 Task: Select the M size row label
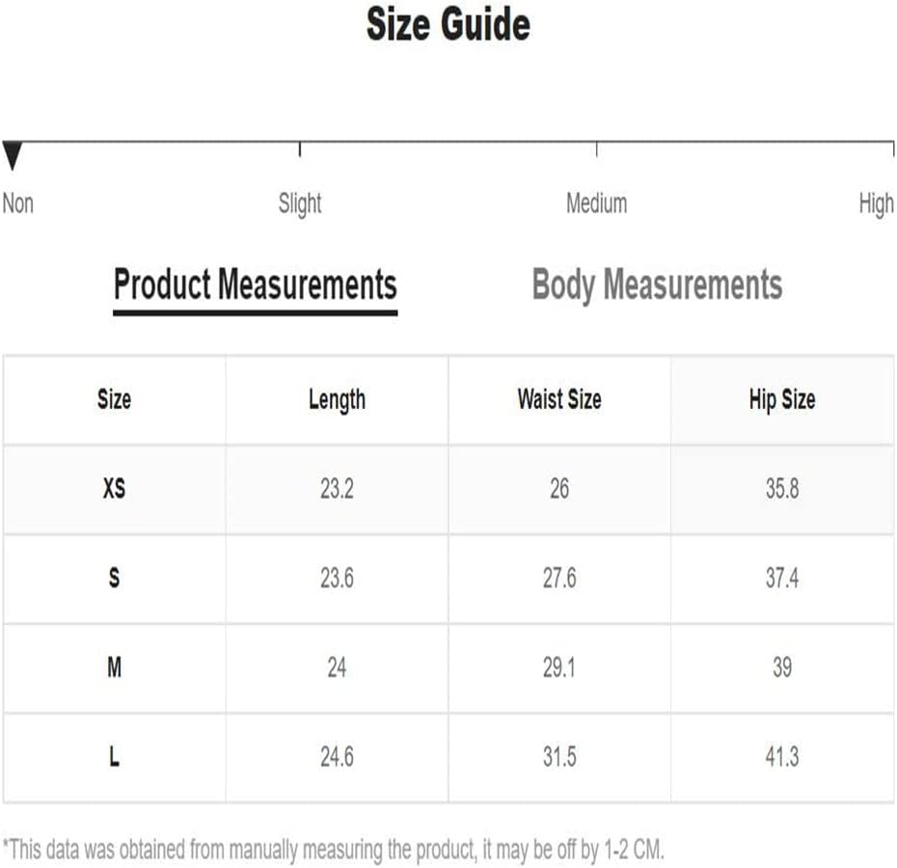(114, 667)
